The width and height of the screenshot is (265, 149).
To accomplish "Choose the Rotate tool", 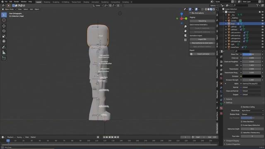I will (4, 31).
